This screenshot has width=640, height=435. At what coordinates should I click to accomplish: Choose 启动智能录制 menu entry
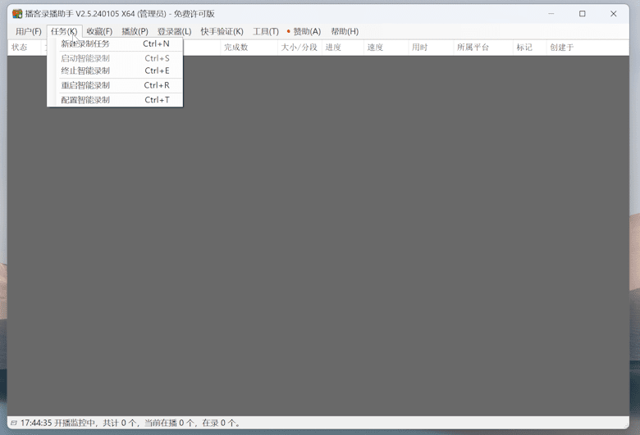click(115, 58)
